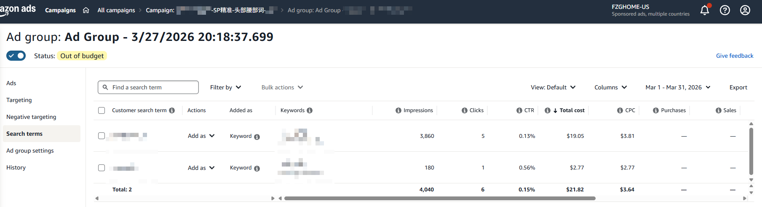Screen dimensions: 762x207
Task: Open the Mar 1 - Mar 31 date range picker
Action: click(x=677, y=87)
